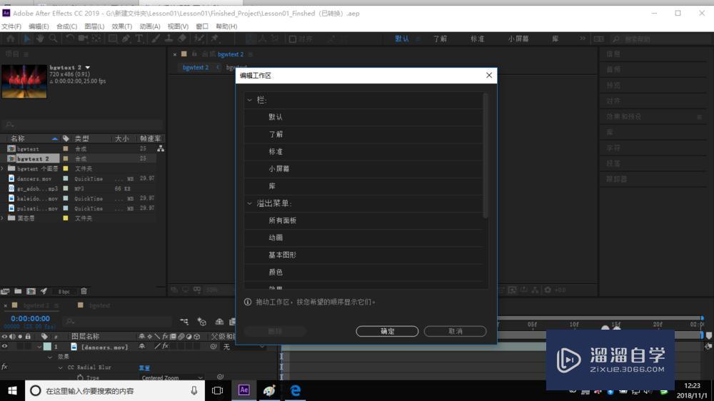Delete selected project item with trash icon
This screenshot has height=401, width=714.
[x=84, y=291]
